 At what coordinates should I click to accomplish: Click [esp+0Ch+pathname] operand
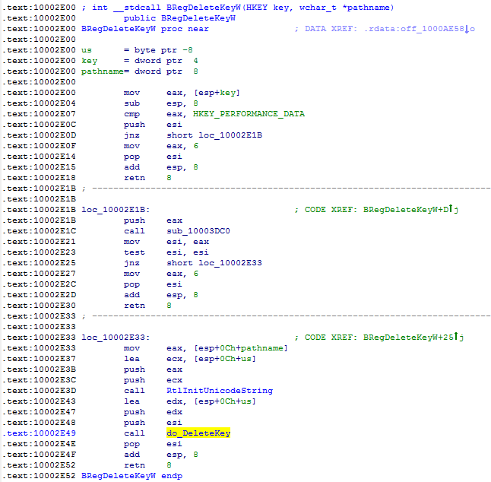point(240,348)
